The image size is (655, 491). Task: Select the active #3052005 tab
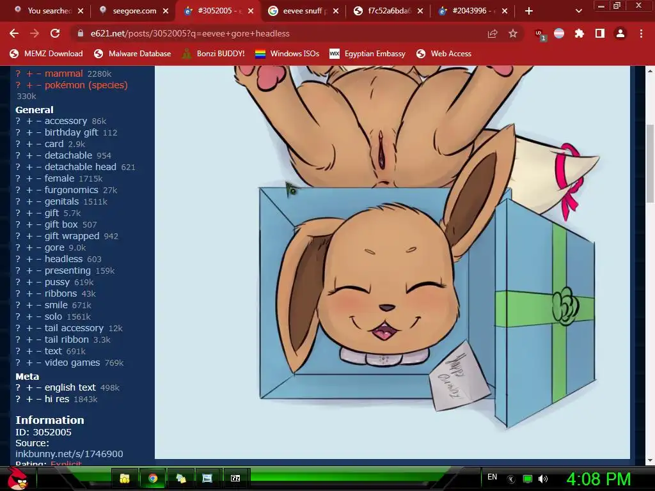pos(218,11)
